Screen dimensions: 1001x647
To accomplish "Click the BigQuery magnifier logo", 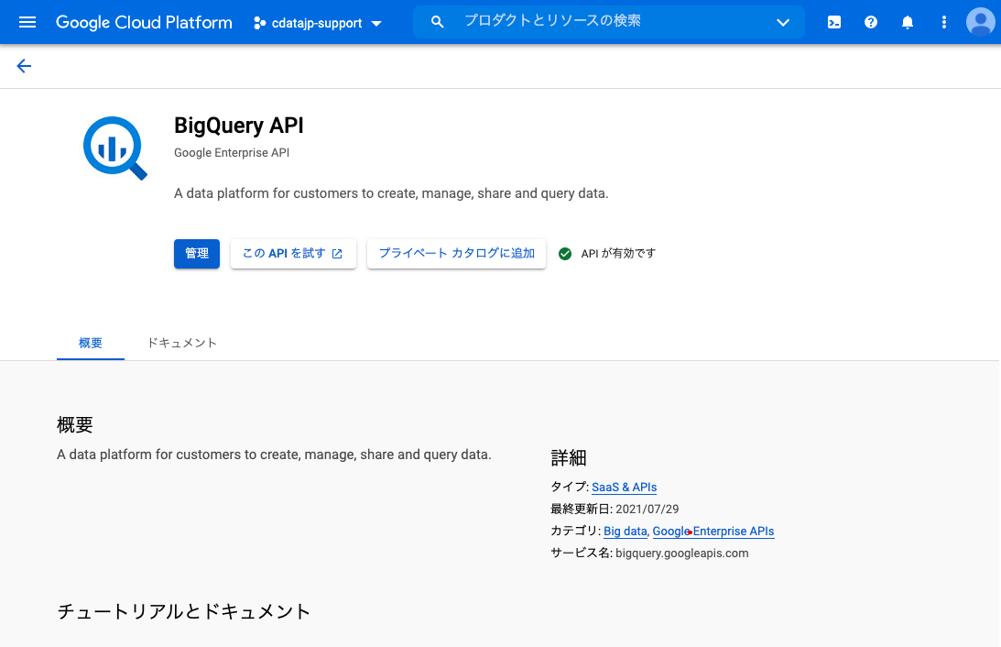I will tap(114, 148).
